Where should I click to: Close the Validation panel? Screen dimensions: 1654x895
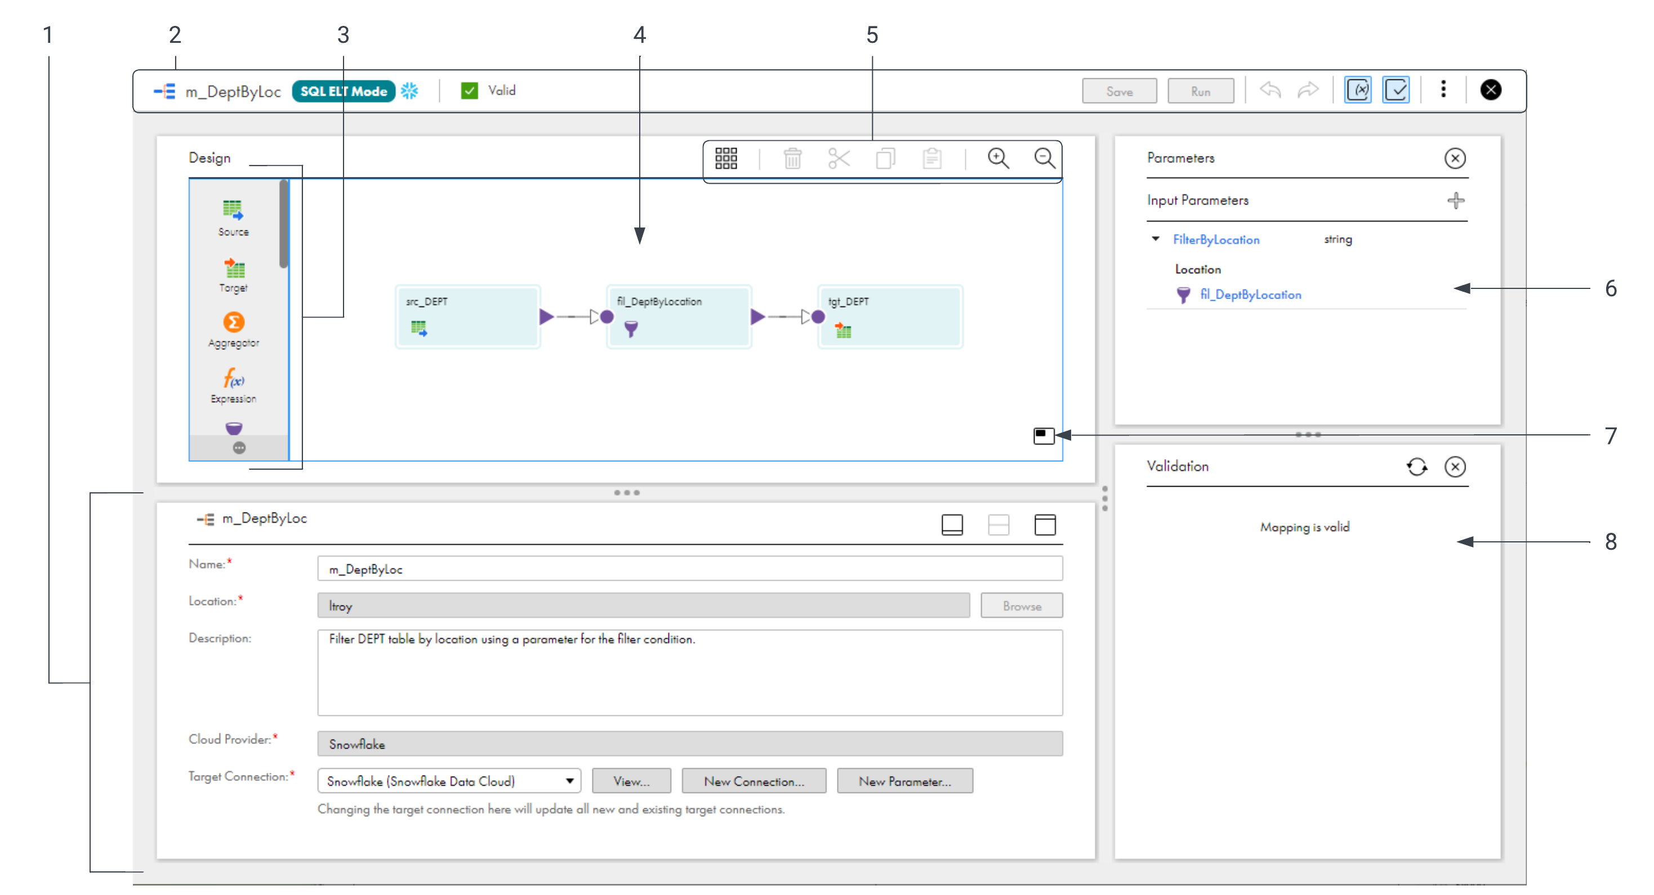click(1455, 467)
